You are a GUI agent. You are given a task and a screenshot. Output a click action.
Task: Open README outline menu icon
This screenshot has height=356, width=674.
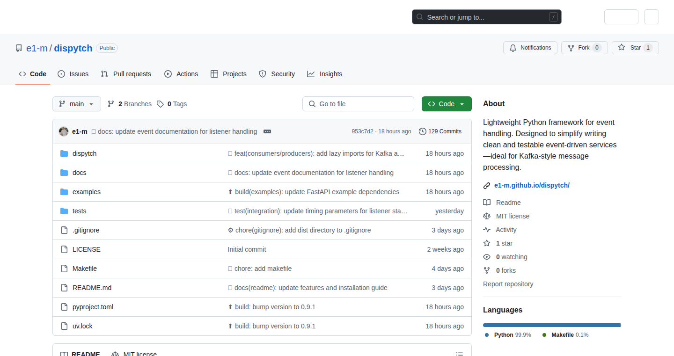coord(460,354)
